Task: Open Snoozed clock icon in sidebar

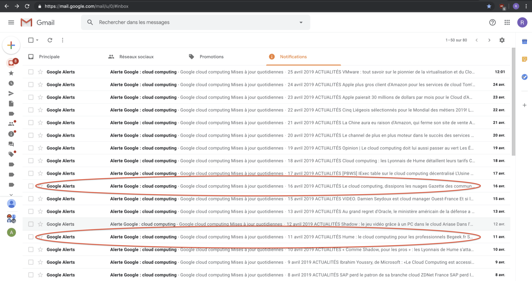Action: point(11,83)
